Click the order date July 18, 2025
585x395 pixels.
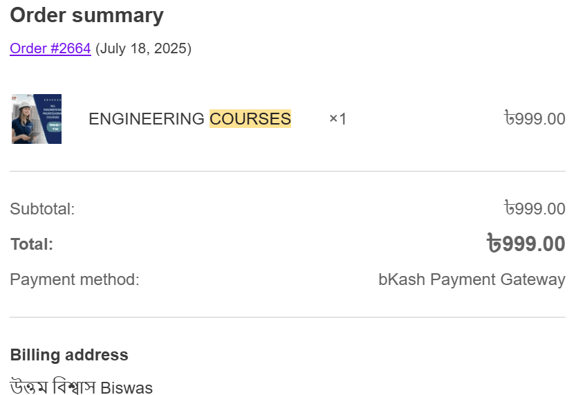click(x=143, y=48)
